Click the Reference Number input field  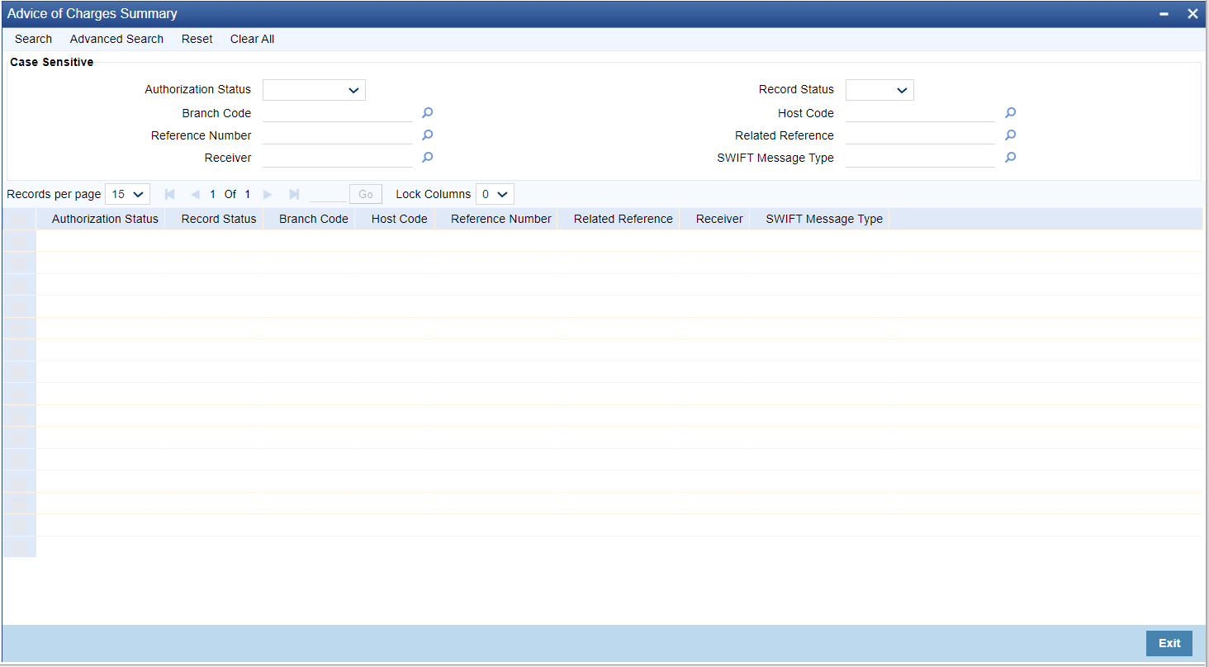pos(338,135)
